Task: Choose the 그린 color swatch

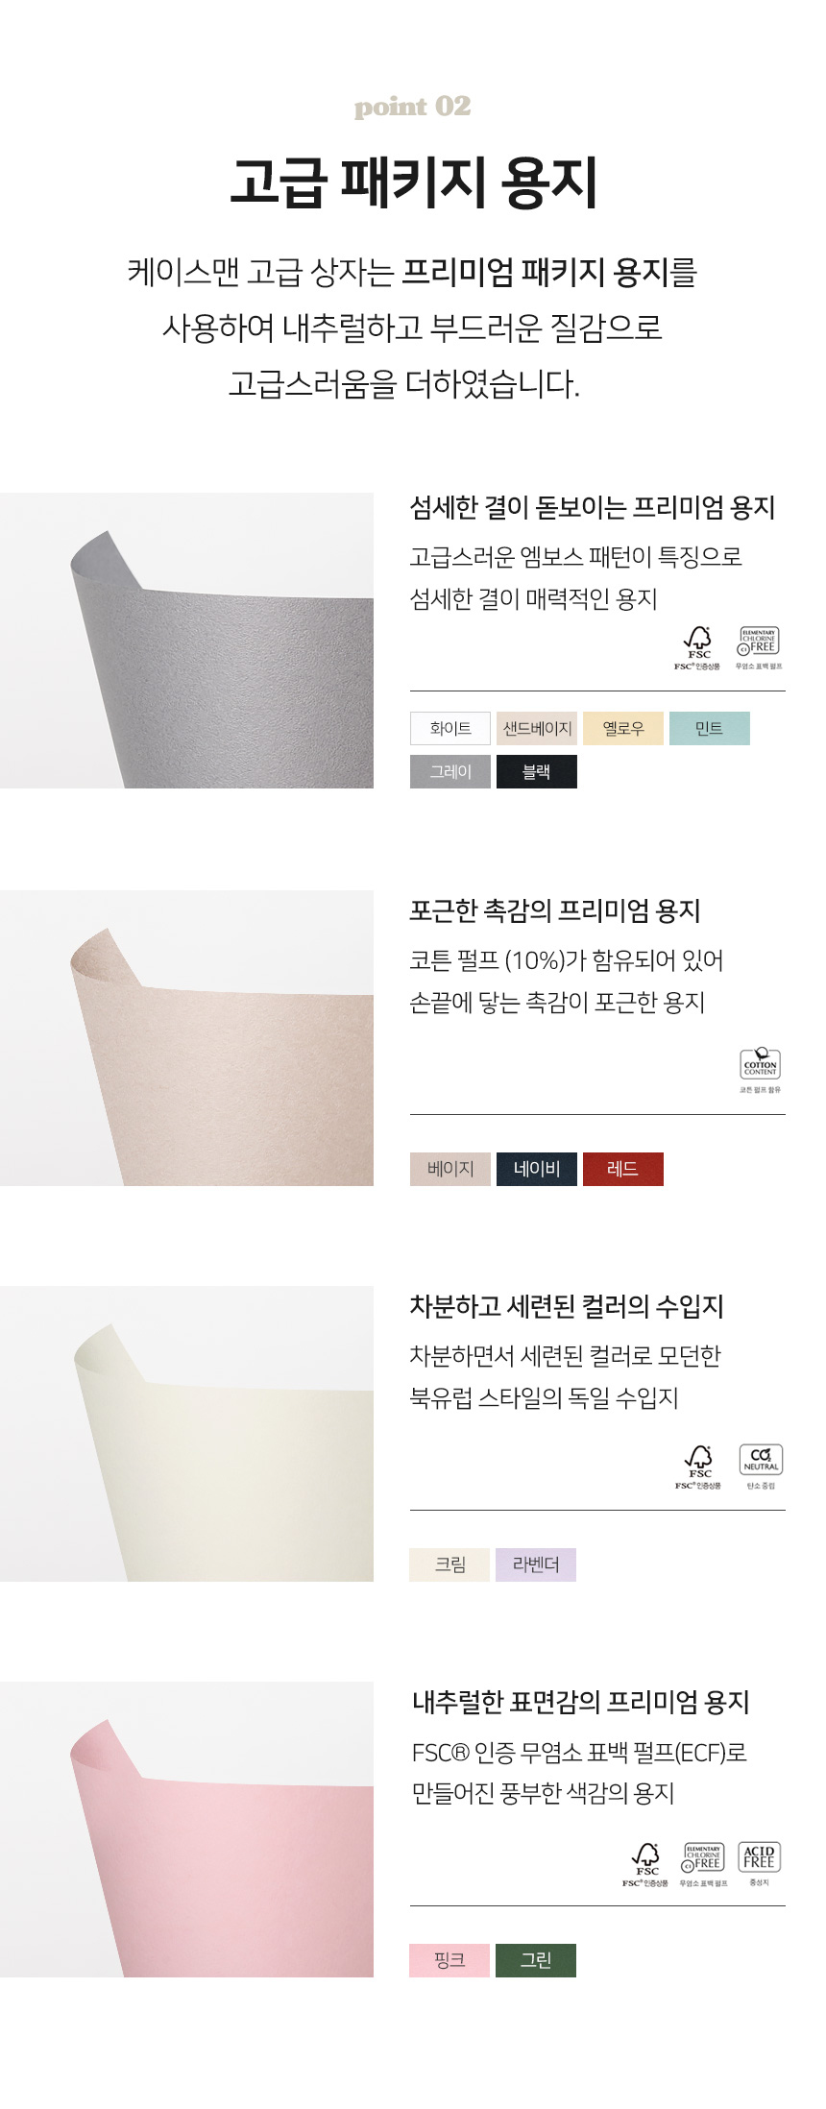Action: pos(536,1960)
